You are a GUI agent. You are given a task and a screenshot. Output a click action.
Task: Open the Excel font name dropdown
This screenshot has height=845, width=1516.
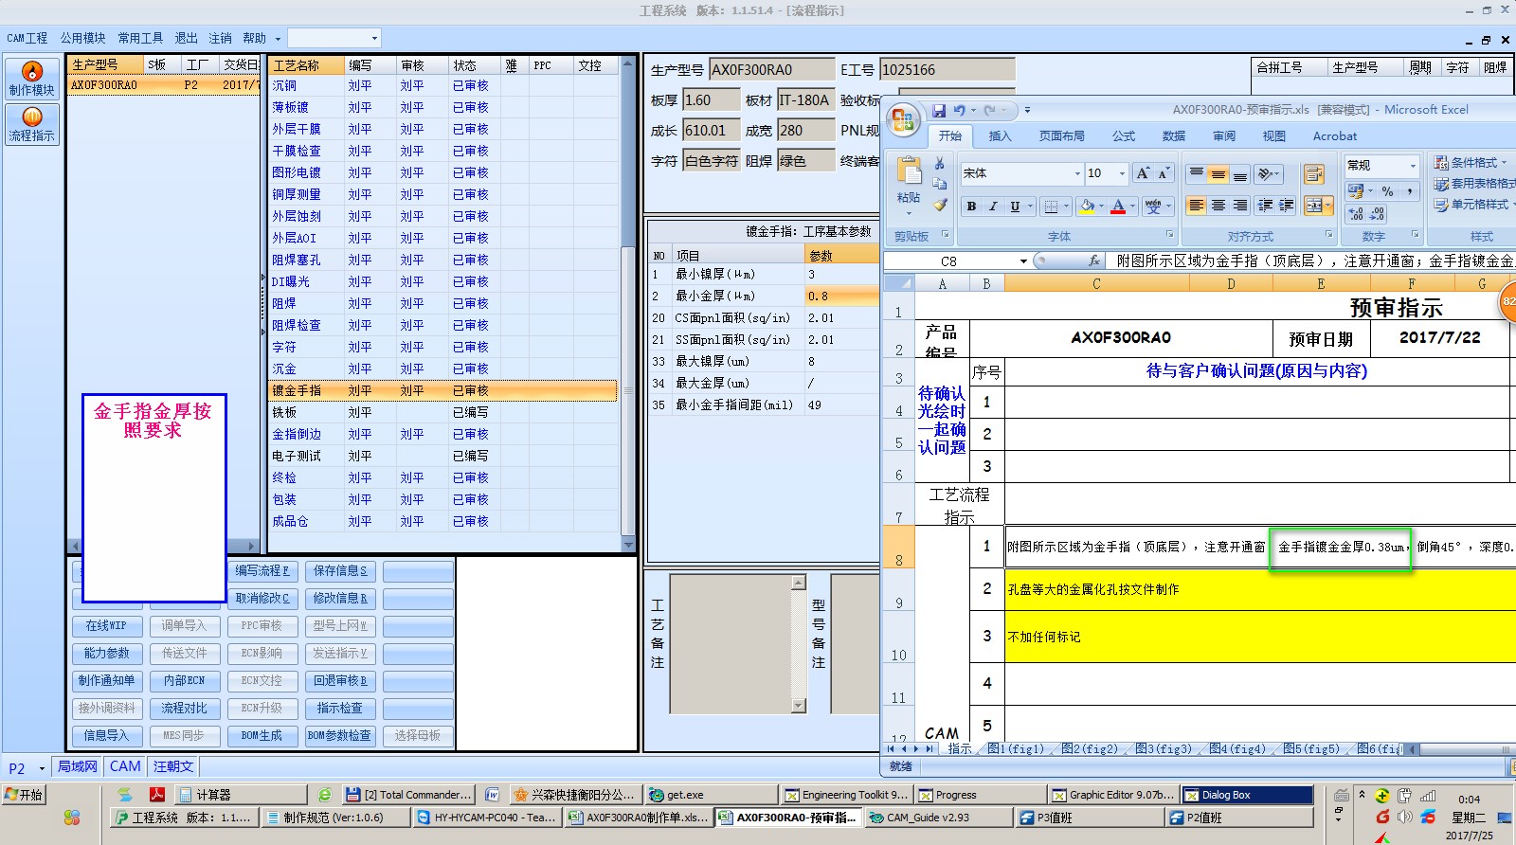click(x=1077, y=173)
